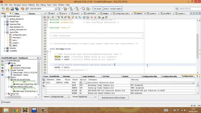Switch to the system.h editor tab

(153, 13)
